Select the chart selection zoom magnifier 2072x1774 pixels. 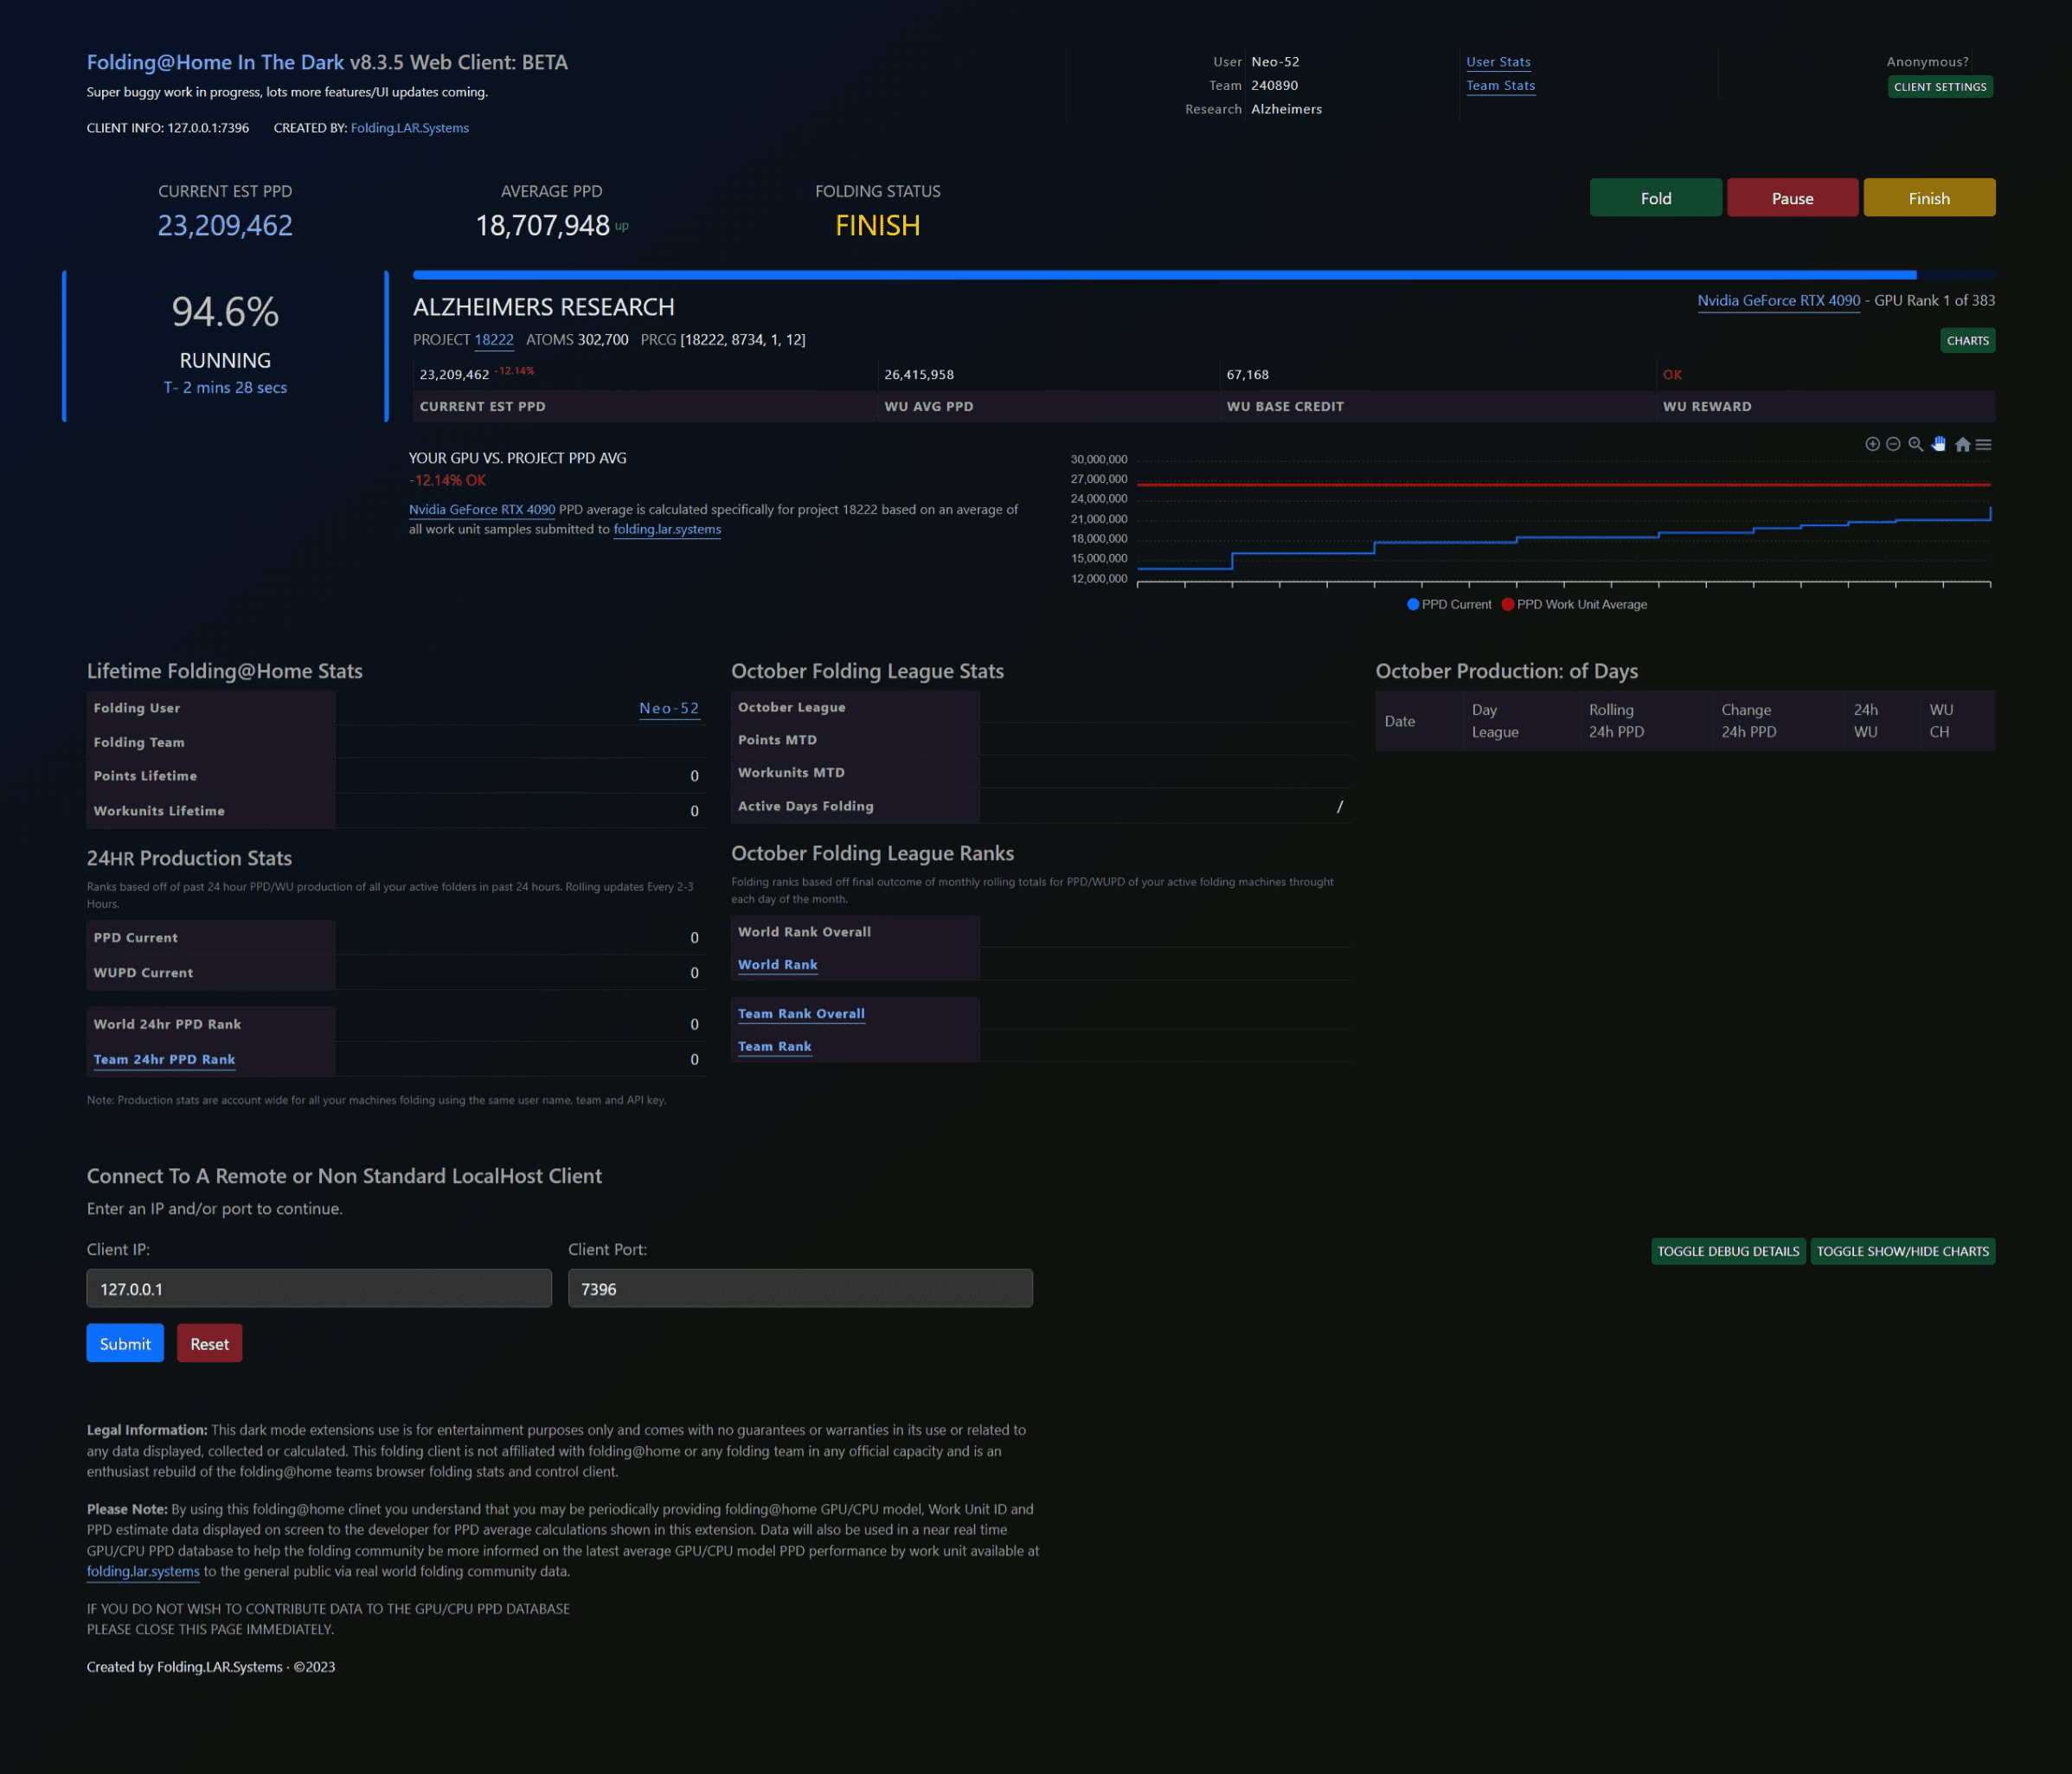click(1916, 444)
